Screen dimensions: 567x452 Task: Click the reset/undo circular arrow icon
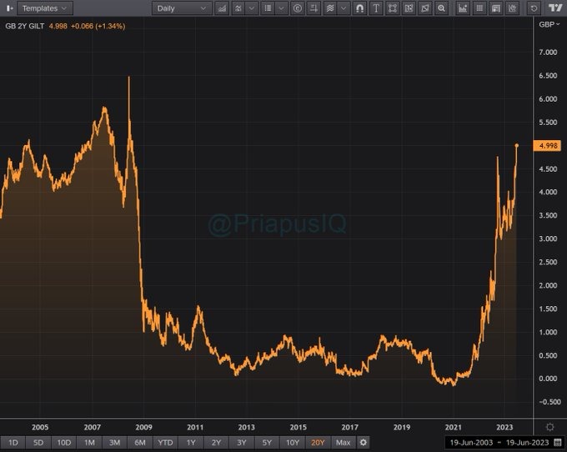point(534,8)
